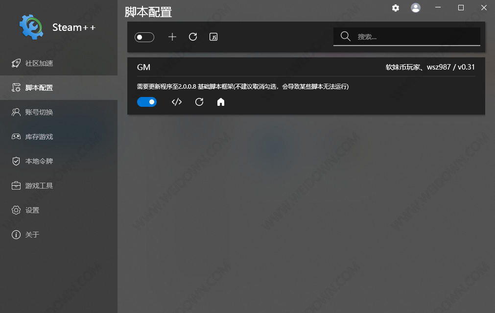Click GM script author text 软妹币玩家

(x=403, y=67)
